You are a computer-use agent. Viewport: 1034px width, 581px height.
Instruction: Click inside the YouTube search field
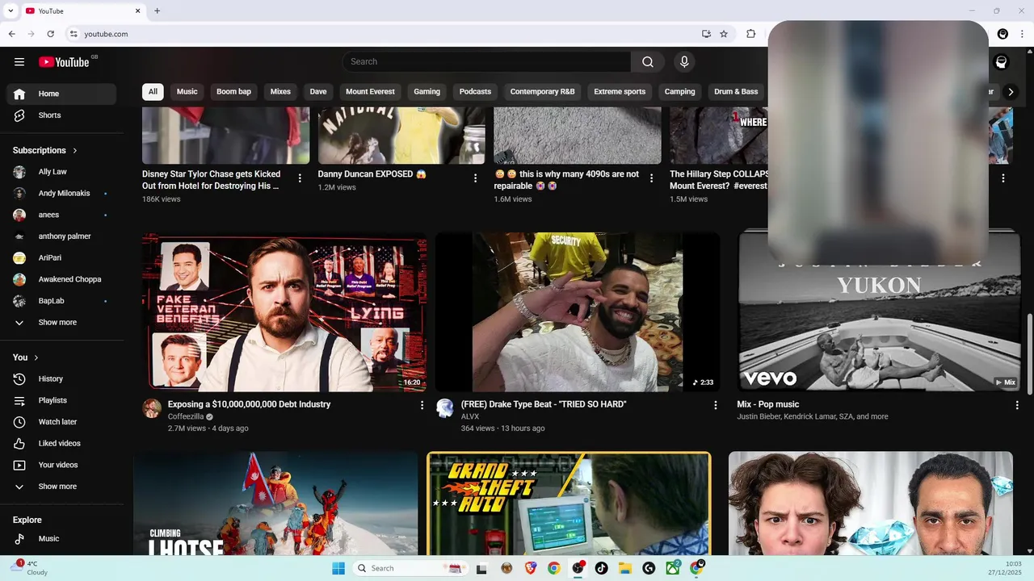coord(487,62)
